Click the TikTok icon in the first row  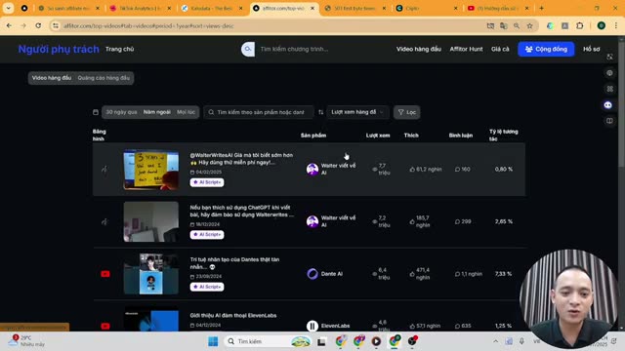coord(104,169)
